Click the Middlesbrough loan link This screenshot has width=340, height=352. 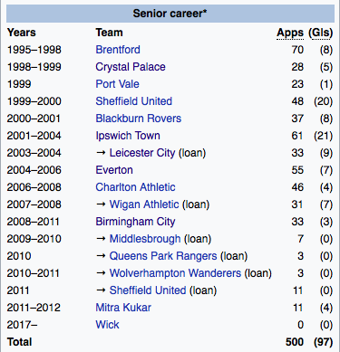tap(145, 239)
